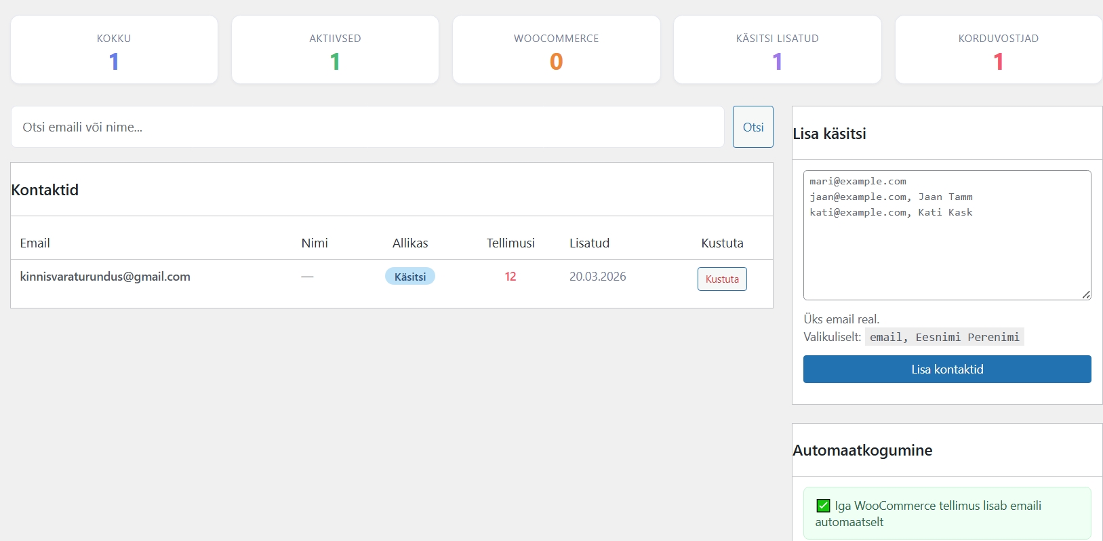Viewport: 1103px width, 541px height.
Task: Select the KORDUVOSTJAD stat card
Action: pos(998,50)
